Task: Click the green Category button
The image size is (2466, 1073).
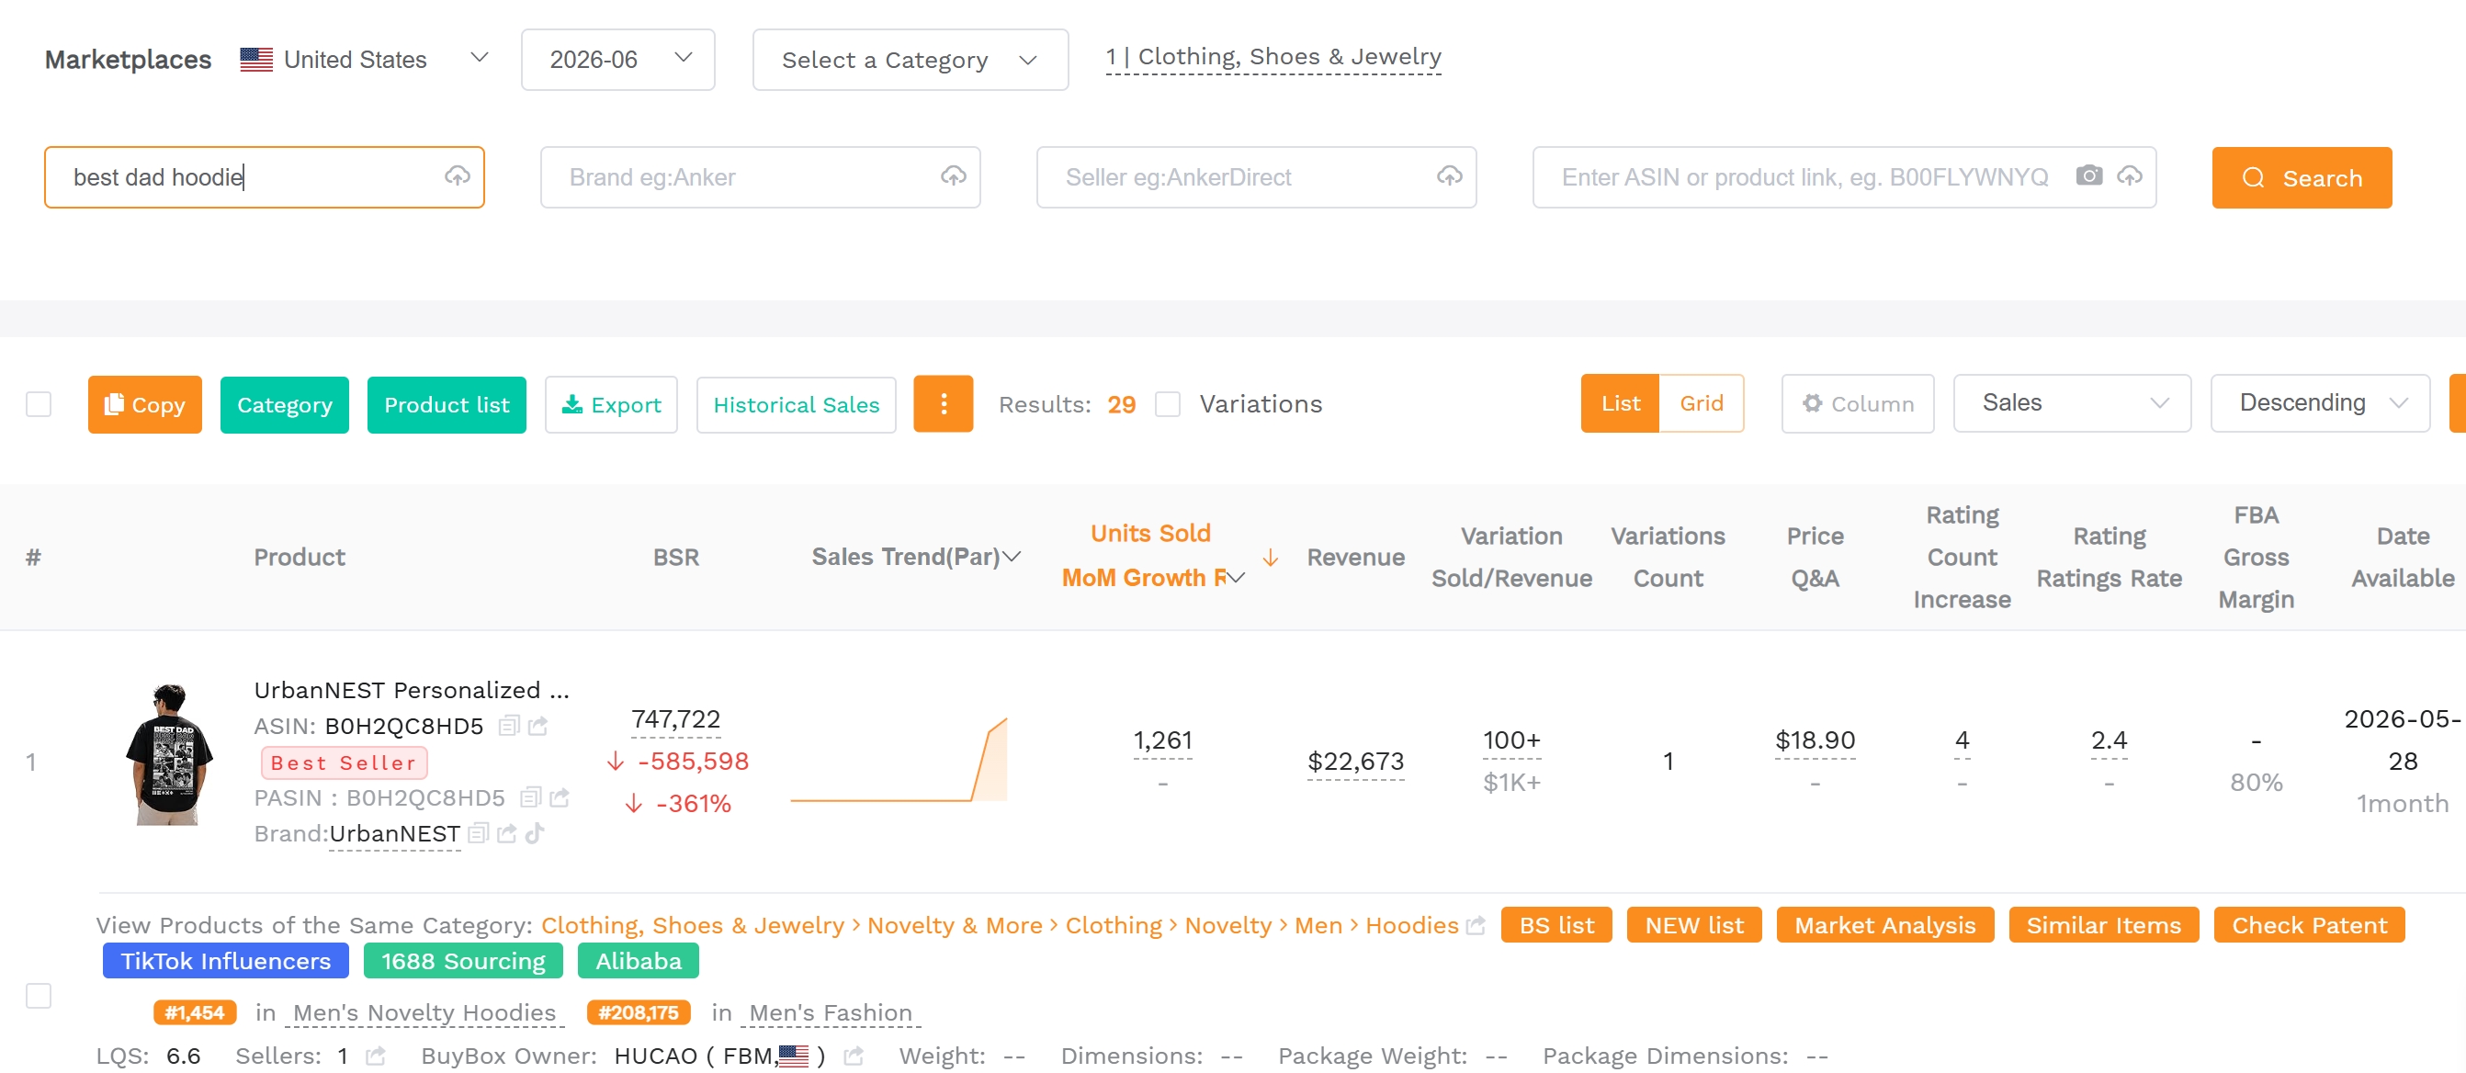Action: (284, 404)
